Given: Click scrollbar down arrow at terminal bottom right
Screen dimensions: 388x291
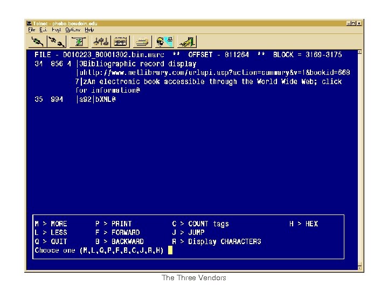Looking at the screenshot, I should point(360,268).
